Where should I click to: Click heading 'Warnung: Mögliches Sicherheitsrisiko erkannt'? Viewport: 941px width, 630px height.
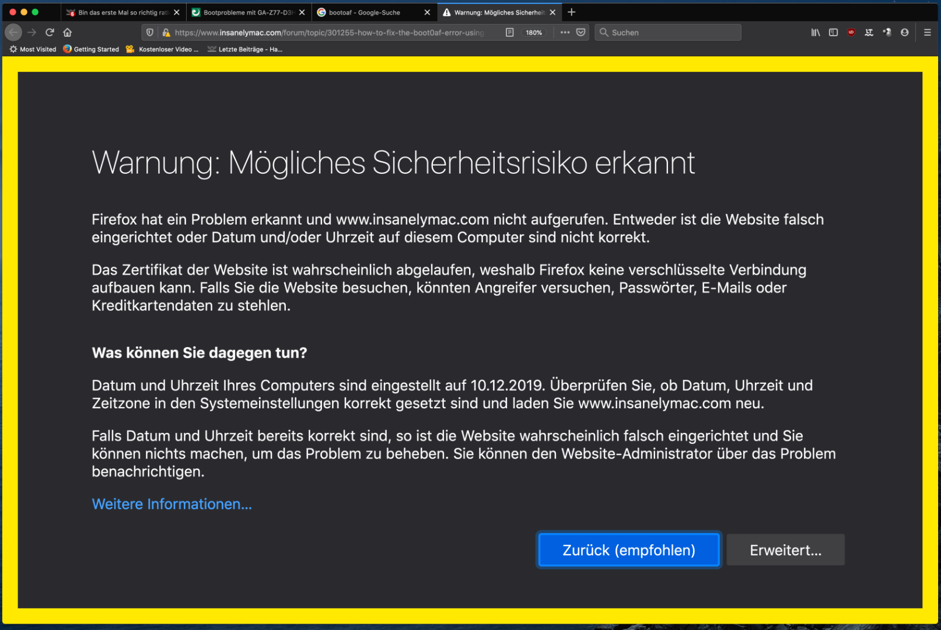[x=393, y=163]
